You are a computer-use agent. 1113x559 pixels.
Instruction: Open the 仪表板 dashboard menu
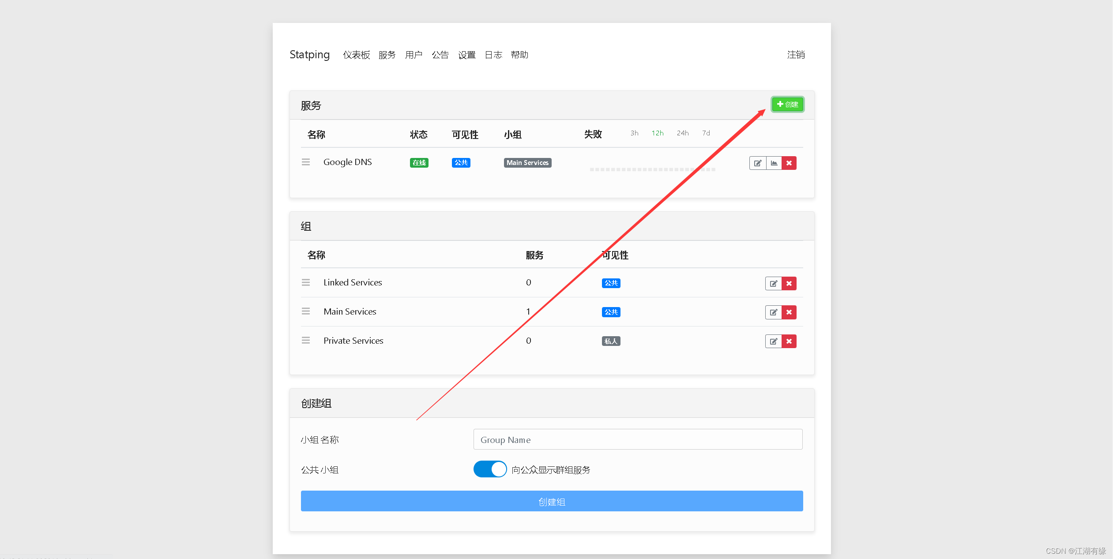pos(357,55)
